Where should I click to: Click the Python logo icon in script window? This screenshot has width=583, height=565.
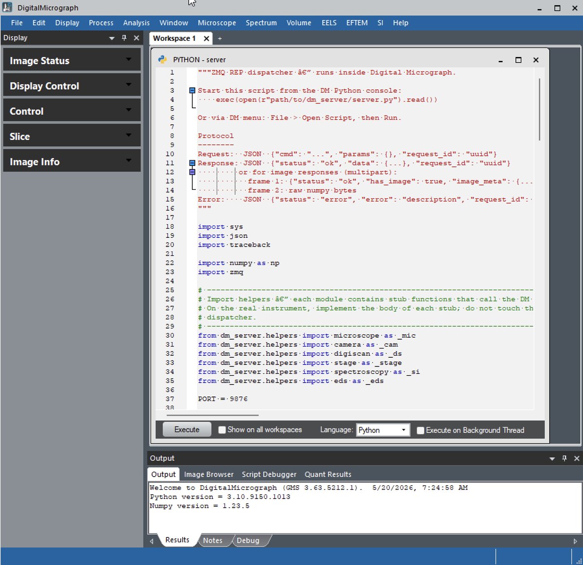pyautogui.click(x=162, y=59)
